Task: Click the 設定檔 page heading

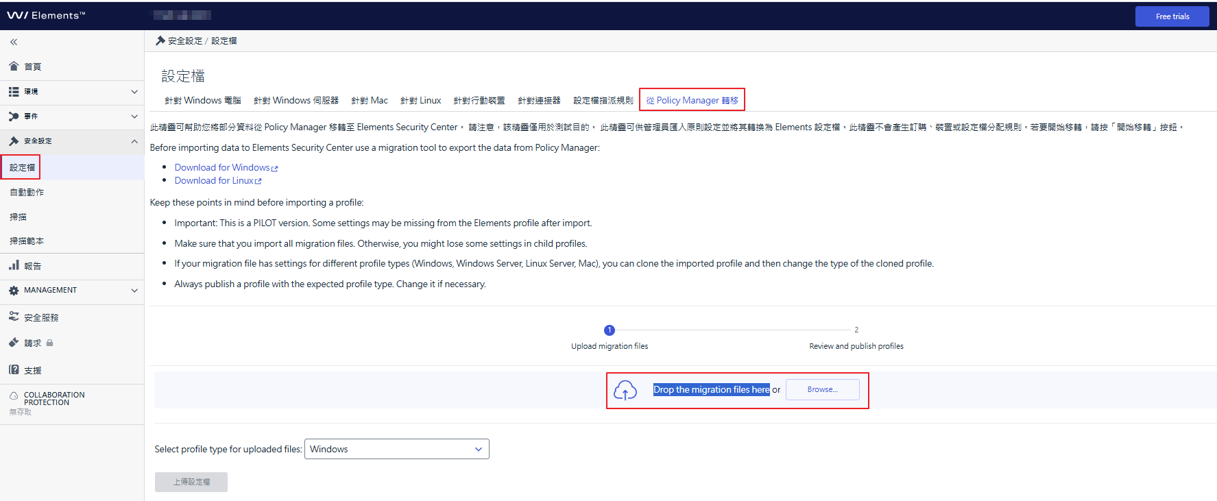Action: pyautogui.click(x=183, y=76)
